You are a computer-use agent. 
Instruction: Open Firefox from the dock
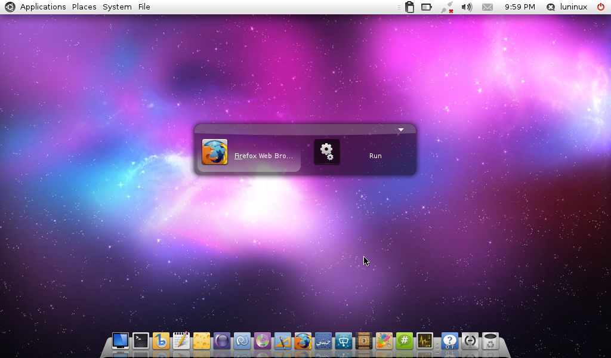click(303, 341)
